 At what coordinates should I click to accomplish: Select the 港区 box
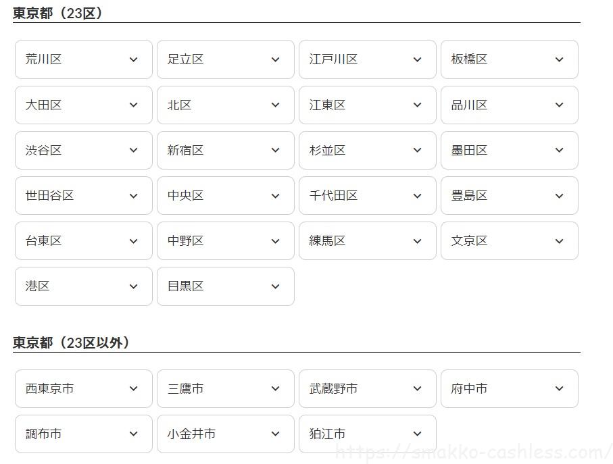click(x=84, y=286)
